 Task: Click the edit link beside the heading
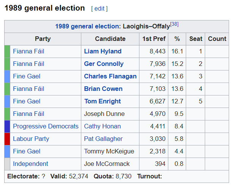coord(100,8)
